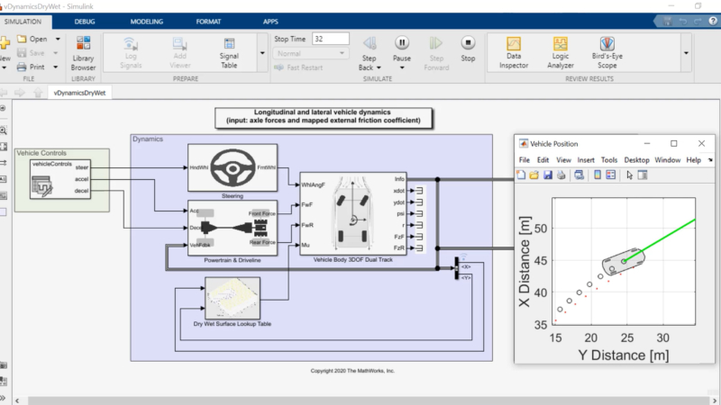This screenshot has width=721, height=405.
Task: Open Insert menu in Vehicle Position window
Action: pyautogui.click(x=586, y=160)
